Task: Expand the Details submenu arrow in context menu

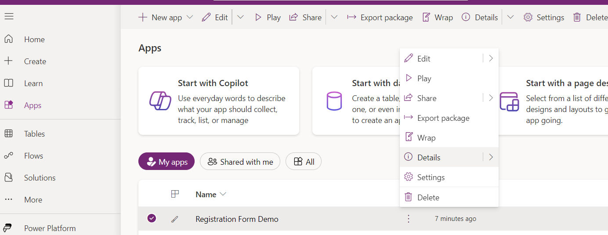Action: 491,157
